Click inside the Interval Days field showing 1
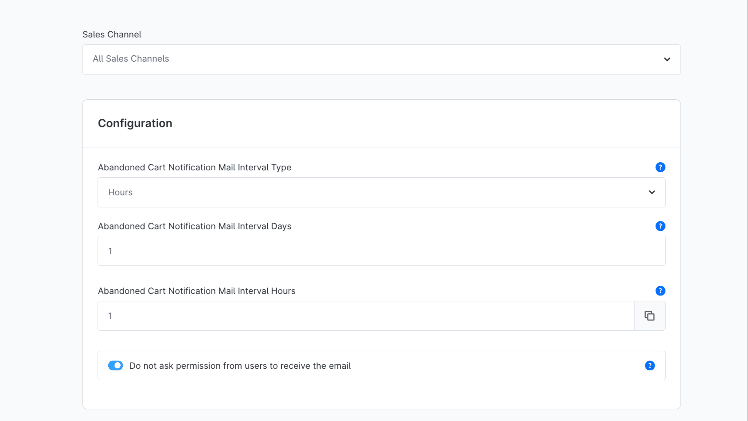 381,251
